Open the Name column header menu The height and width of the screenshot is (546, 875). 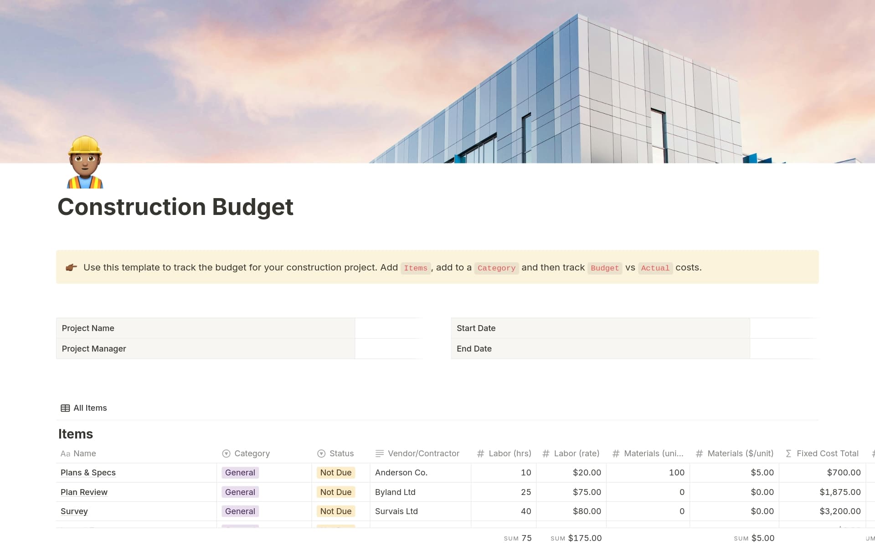(136, 454)
